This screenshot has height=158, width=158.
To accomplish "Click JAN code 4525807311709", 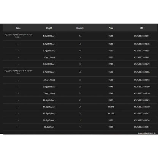I will 142,87.
